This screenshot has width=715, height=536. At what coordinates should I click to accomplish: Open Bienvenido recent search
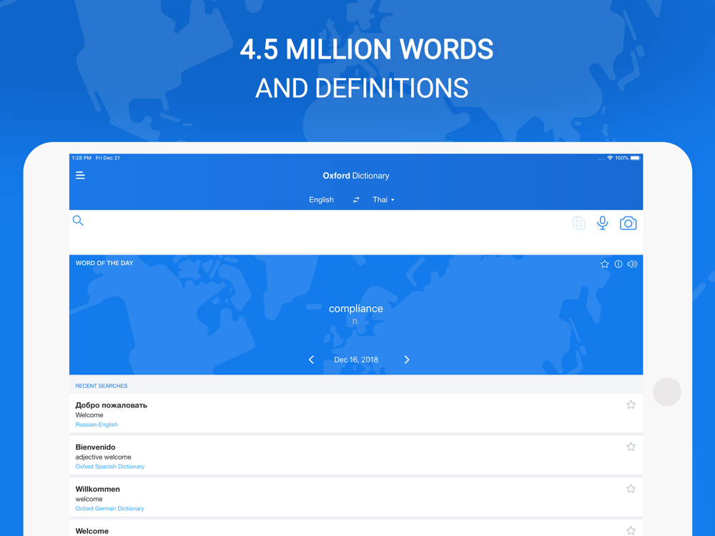pos(356,455)
